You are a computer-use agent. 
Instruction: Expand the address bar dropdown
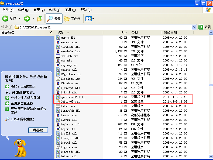(194, 27)
